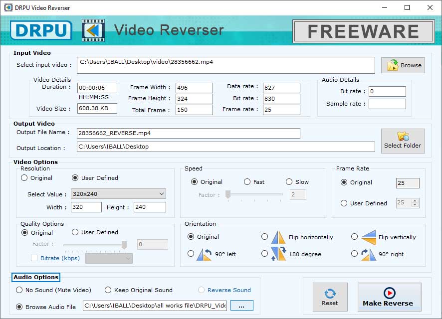Select the 90° left radio button
Viewport: 442px width, 319px height.
191,254
